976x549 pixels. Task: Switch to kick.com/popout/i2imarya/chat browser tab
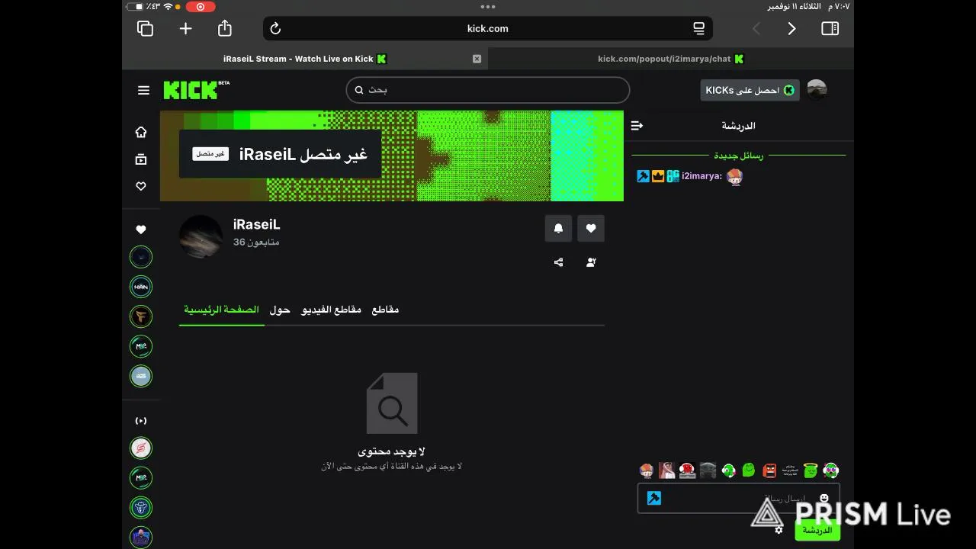671,59
